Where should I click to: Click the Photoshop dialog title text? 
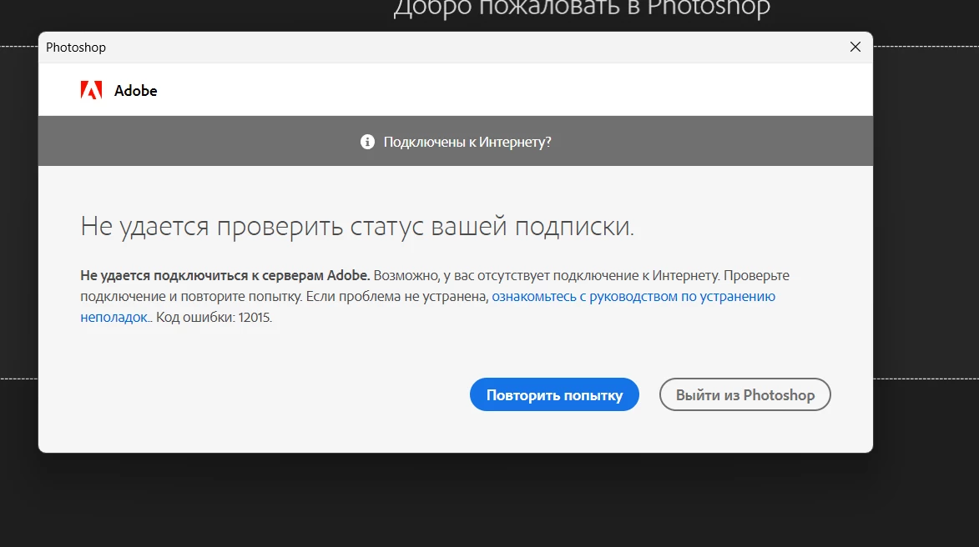(x=76, y=48)
